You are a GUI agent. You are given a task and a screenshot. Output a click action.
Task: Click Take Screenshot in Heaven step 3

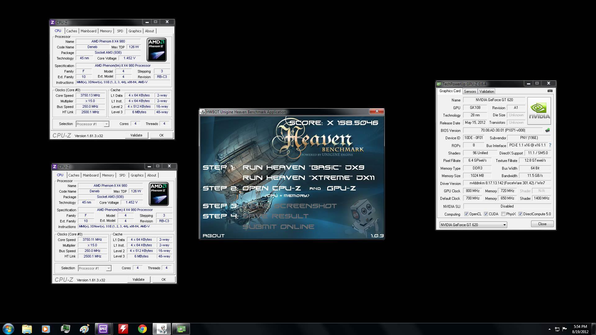[290, 206]
